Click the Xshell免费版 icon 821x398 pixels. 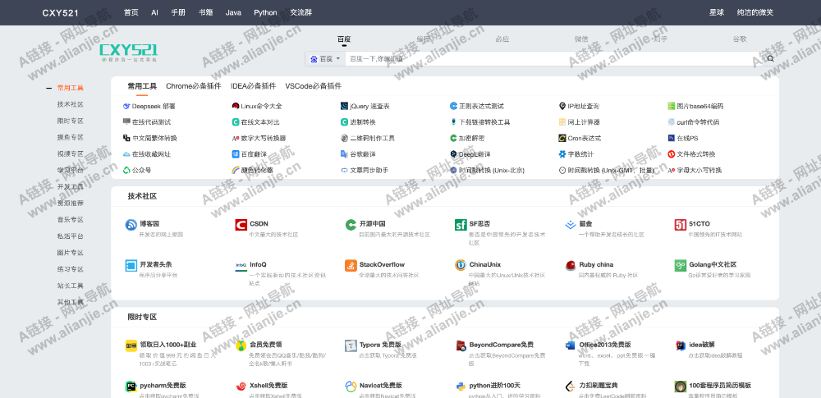click(x=241, y=387)
